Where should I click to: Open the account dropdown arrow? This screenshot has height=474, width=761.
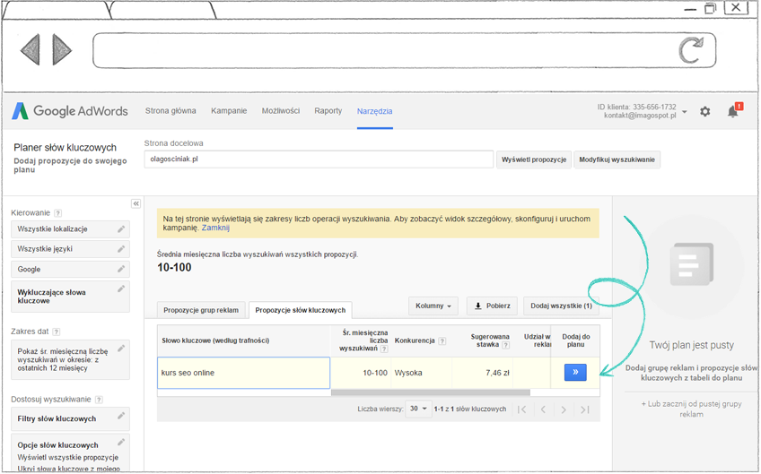point(685,112)
